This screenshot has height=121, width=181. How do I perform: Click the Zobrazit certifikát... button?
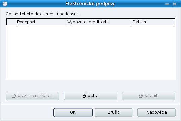click(32, 96)
